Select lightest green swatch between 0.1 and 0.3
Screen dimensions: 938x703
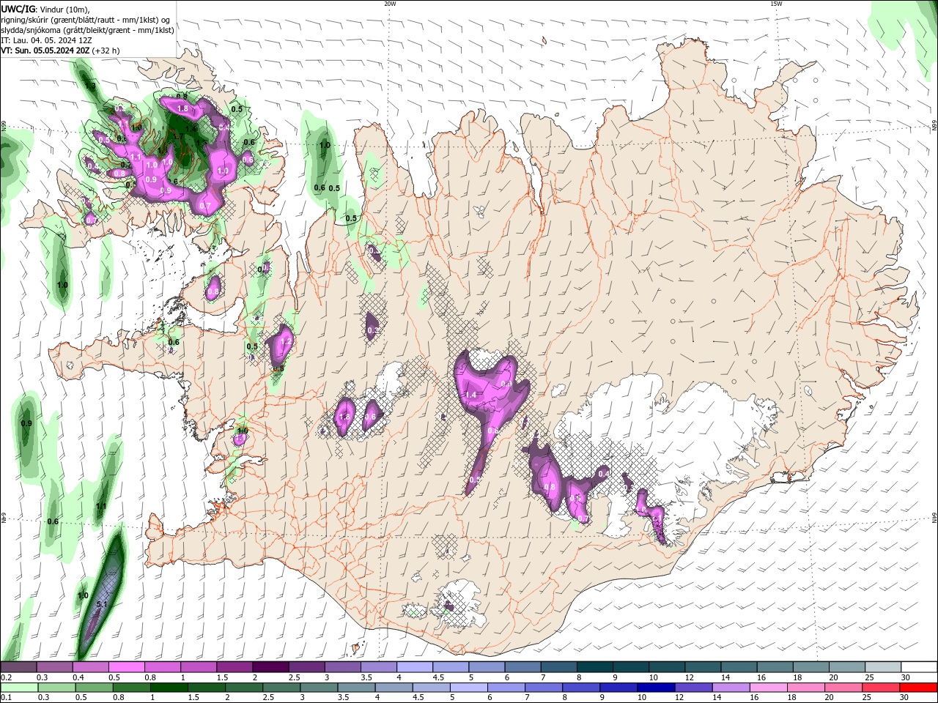point(18,688)
